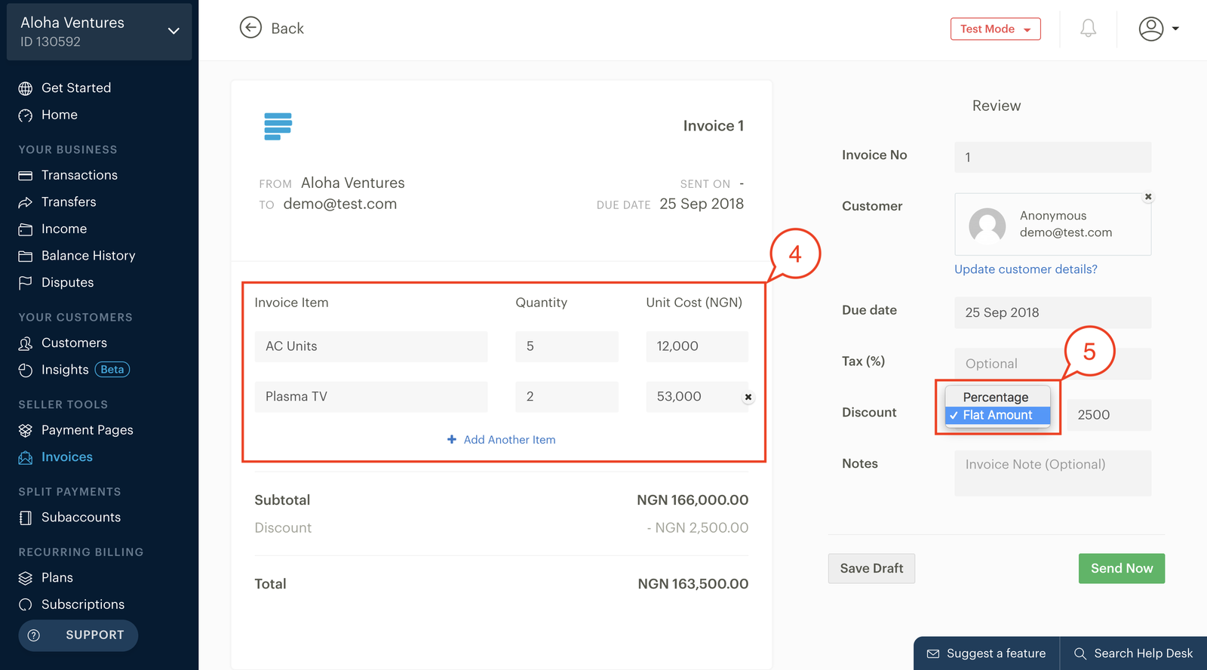Click Search Help Desk

coord(1134,653)
